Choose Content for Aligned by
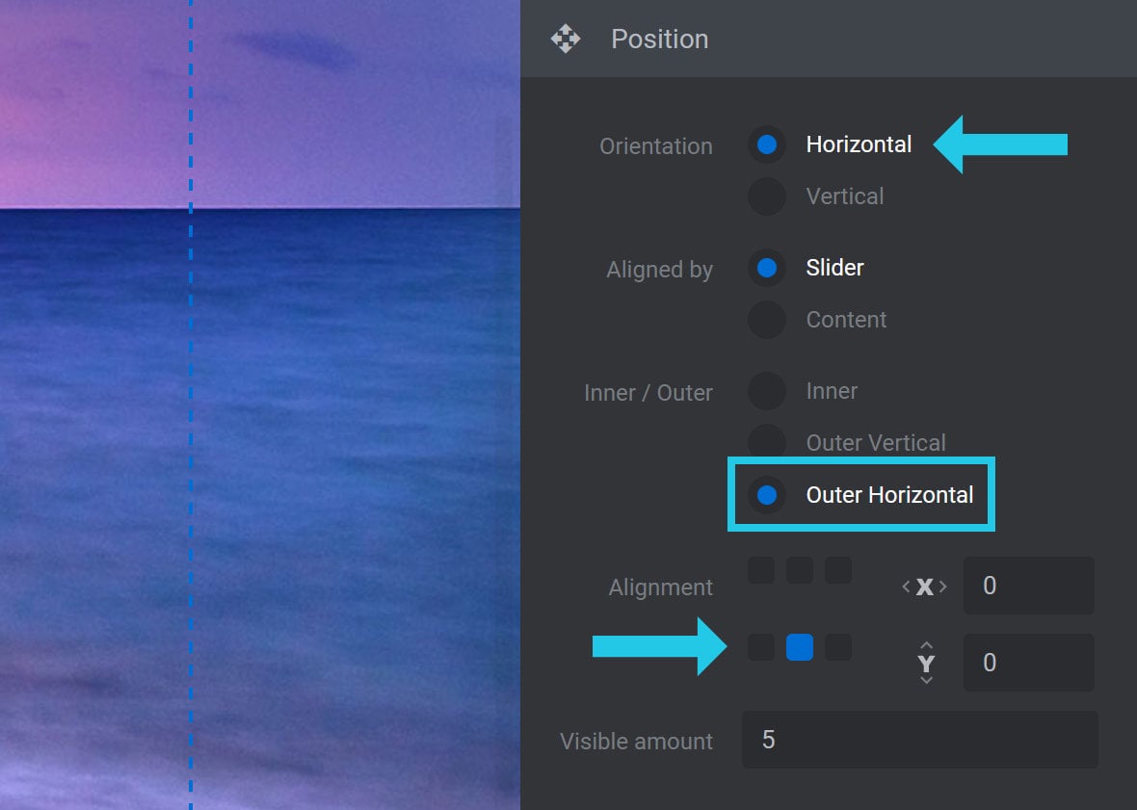 tap(767, 320)
